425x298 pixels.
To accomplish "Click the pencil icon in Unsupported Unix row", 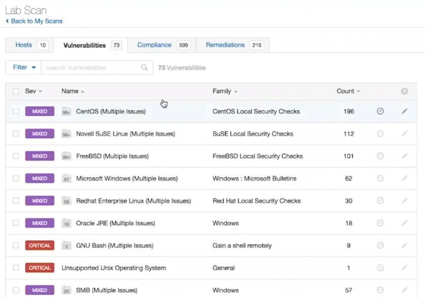I will tap(404, 268).
